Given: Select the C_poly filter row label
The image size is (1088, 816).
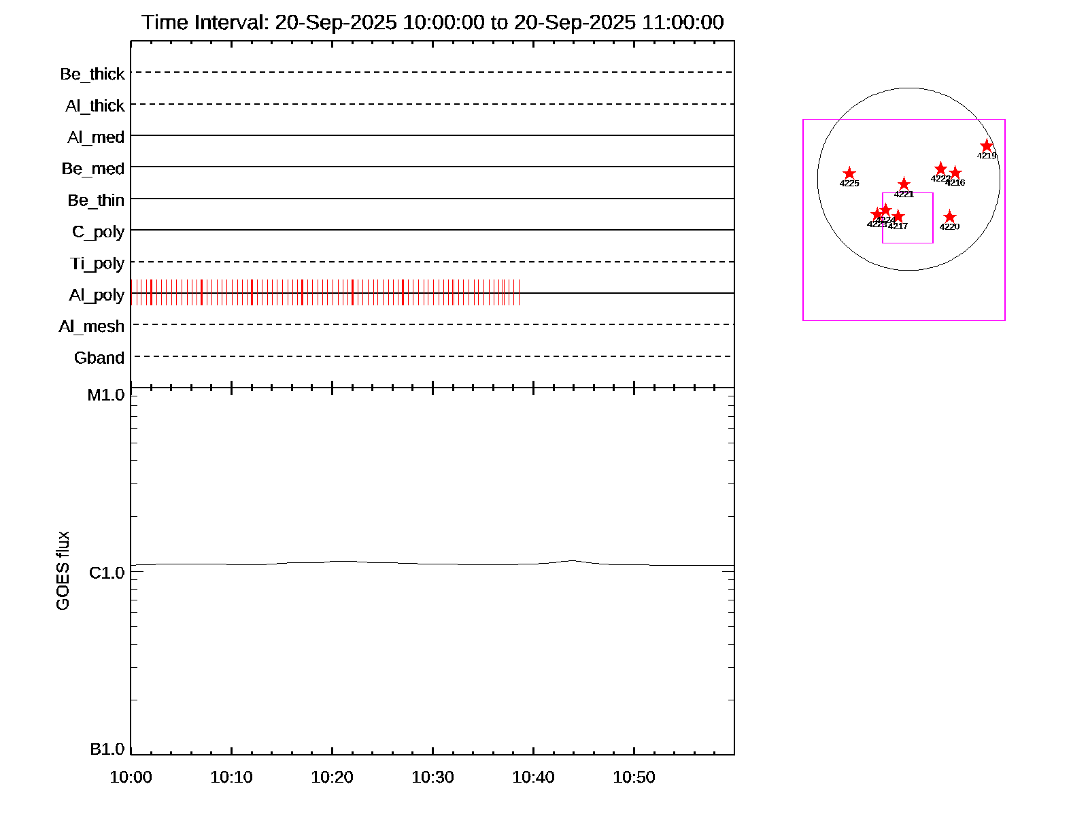Looking at the screenshot, I should [x=98, y=232].
